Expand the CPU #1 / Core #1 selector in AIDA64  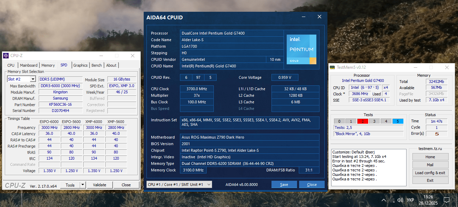coord(179,185)
